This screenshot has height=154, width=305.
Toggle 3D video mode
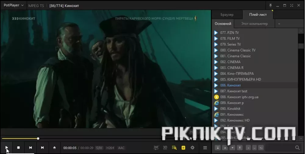[165, 148]
